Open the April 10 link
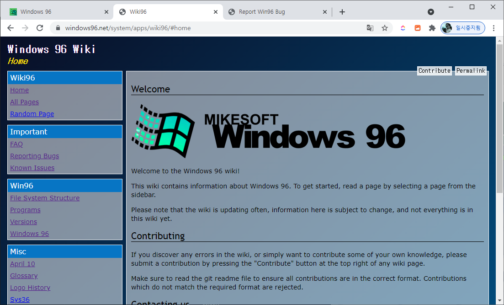The height and width of the screenshot is (305, 504). (x=22, y=264)
